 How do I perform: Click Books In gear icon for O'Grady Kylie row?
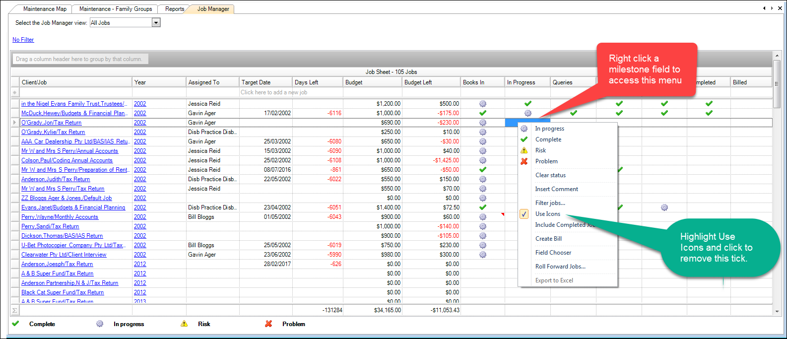point(482,132)
